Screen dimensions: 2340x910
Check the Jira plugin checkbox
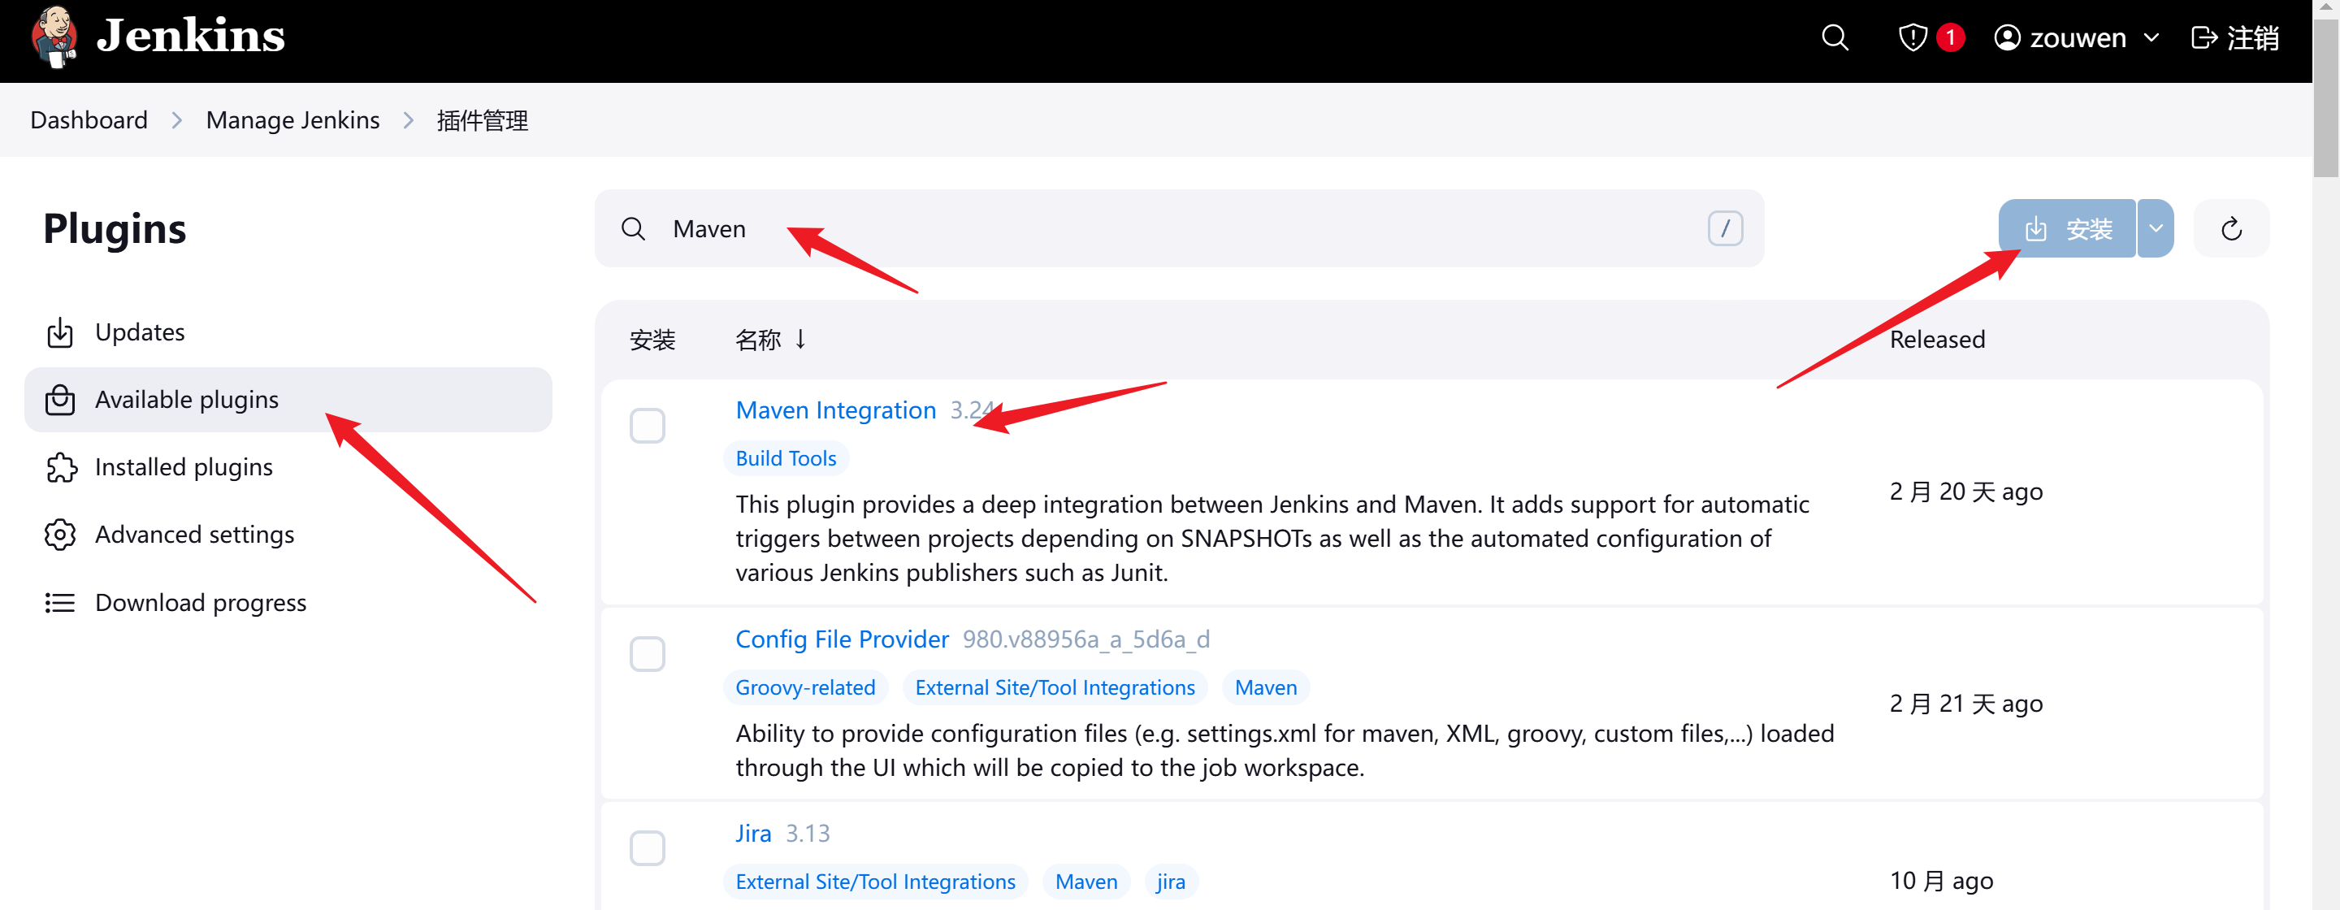click(648, 848)
